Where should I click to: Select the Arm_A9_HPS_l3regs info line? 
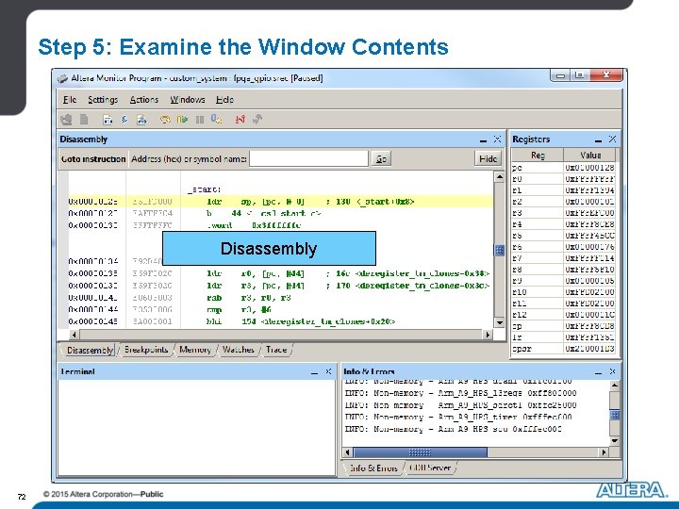[x=460, y=393]
